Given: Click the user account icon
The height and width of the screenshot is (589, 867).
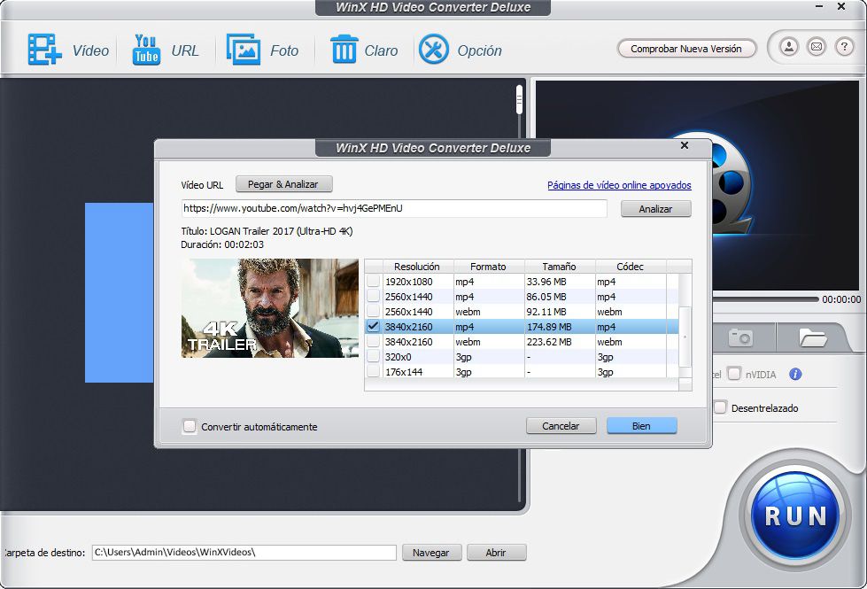Looking at the screenshot, I should click(790, 47).
